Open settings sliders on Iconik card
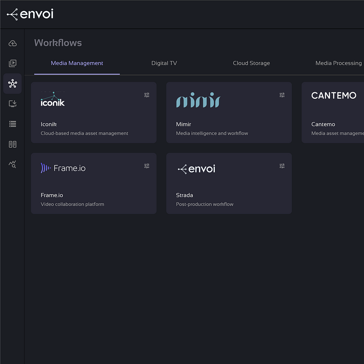This screenshot has width=364, height=364. click(x=147, y=95)
